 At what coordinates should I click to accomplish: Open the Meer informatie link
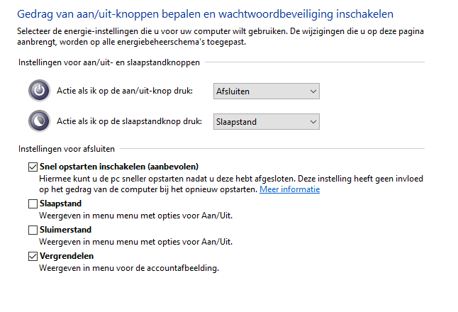(289, 189)
